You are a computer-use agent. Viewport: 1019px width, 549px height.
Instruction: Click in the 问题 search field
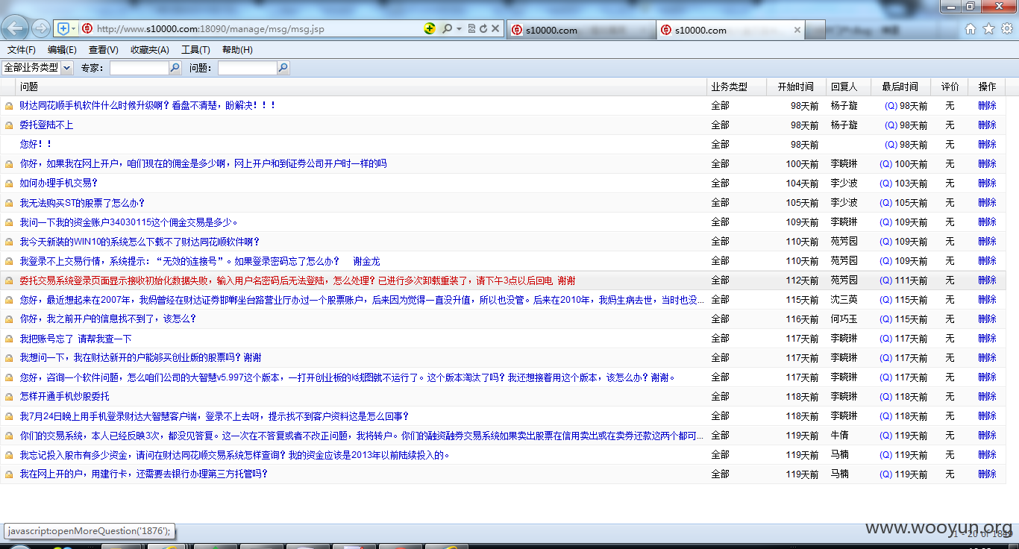click(248, 68)
